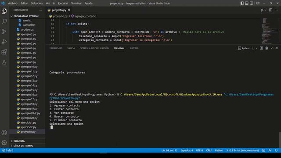
Task: Switch to the PROBLEMAS panel tab
Action: tap(56, 48)
